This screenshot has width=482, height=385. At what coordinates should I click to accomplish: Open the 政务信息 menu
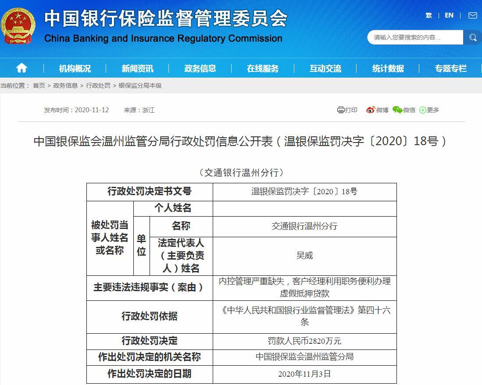(x=200, y=68)
